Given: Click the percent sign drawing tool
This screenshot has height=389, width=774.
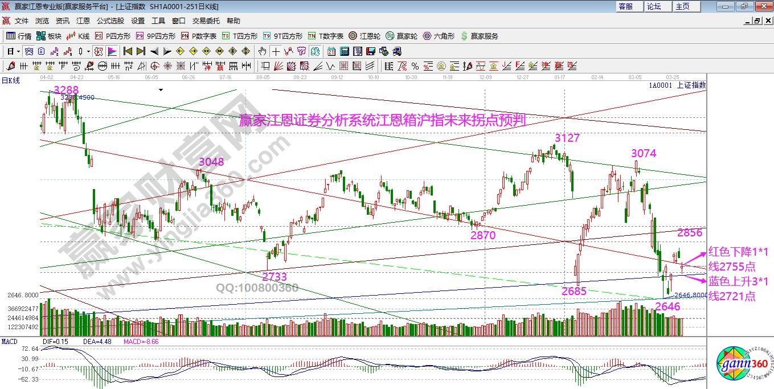Looking at the screenshot, I should pyautogui.click(x=415, y=66).
